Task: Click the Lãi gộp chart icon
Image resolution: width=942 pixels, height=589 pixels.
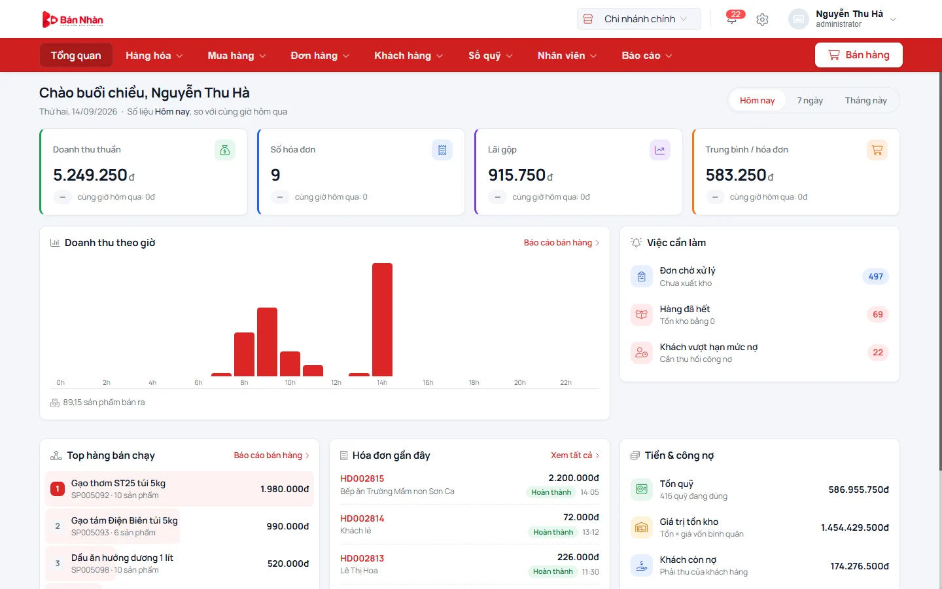Action: click(x=659, y=150)
